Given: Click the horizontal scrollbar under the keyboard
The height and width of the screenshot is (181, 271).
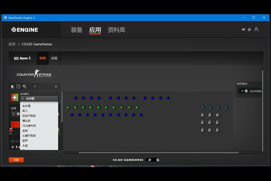Looking at the screenshot, I should pyautogui.click(x=159, y=153).
